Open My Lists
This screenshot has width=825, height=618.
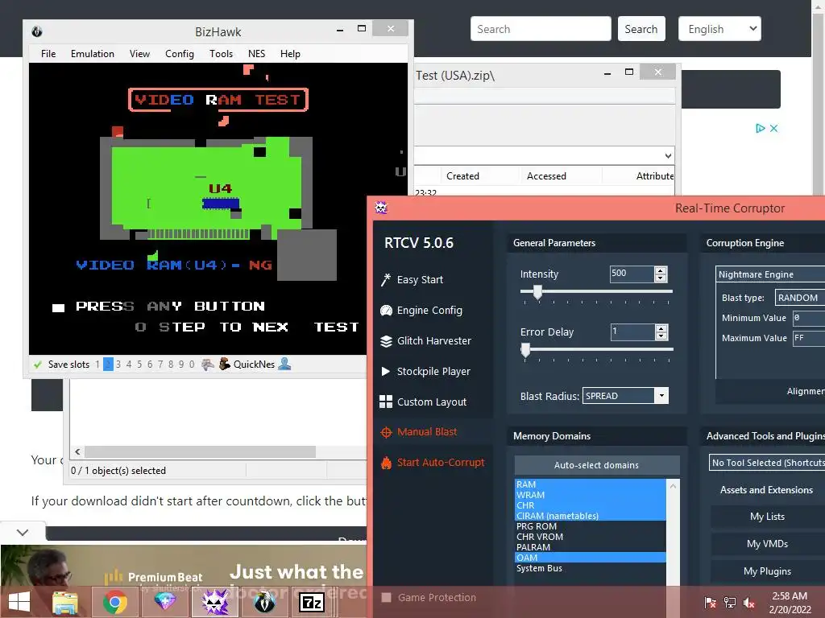[x=767, y=517]
